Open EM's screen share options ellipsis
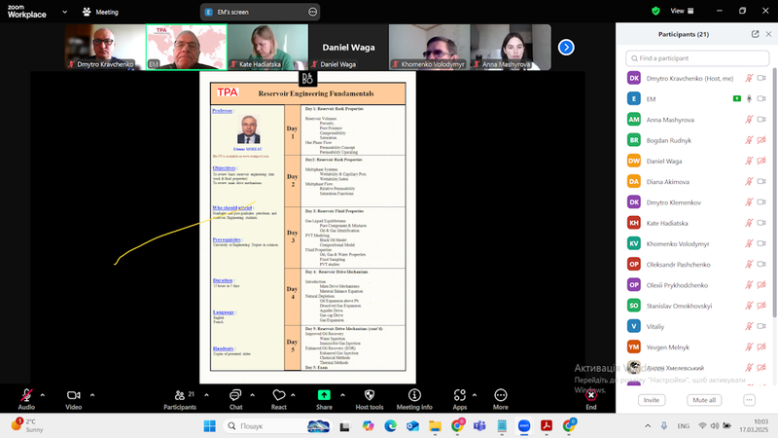778x438 pixels. pos(312,12)
